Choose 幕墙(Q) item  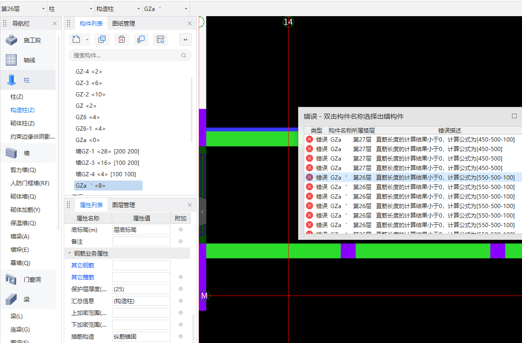tap(20, 263)
